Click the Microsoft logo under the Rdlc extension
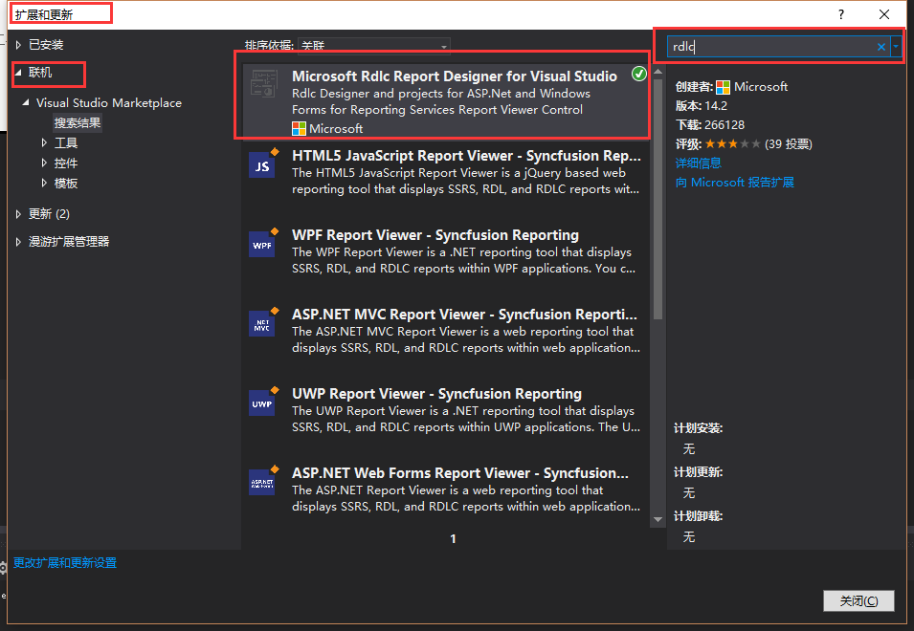This screenshot has height=631, width=914. point(299,129)
